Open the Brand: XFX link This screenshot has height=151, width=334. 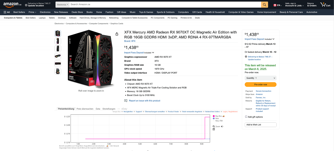[x=130, y=41]
